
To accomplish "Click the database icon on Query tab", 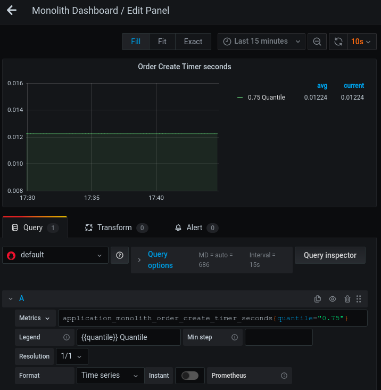I will 15,228.
